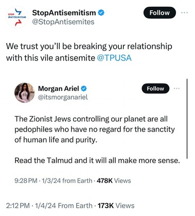Open the @itsmorganariel handle

coord(63,97)
